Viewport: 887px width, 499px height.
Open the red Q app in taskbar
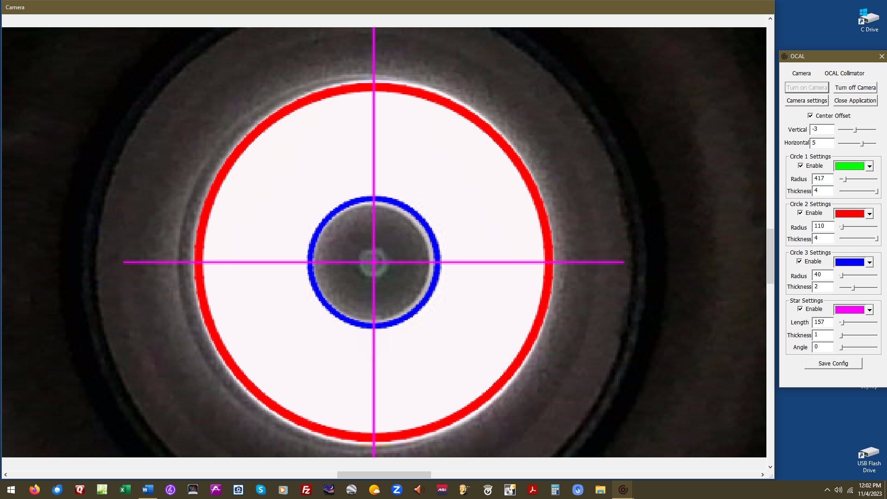pyautogui.click(x=80, y=490)
